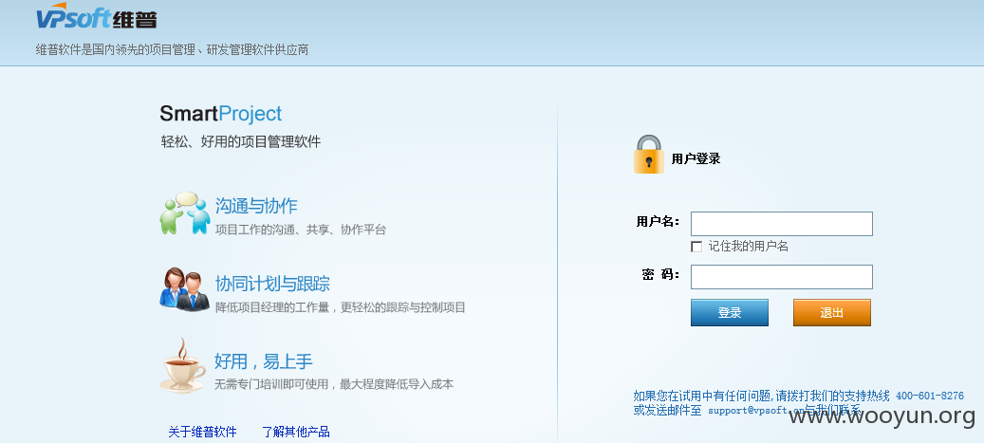
Task: Click the blue 登录 button
Action: coord(729,312)
